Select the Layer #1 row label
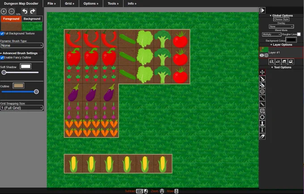The height and width of the screenshot is (194, 304). coord(274,52)
